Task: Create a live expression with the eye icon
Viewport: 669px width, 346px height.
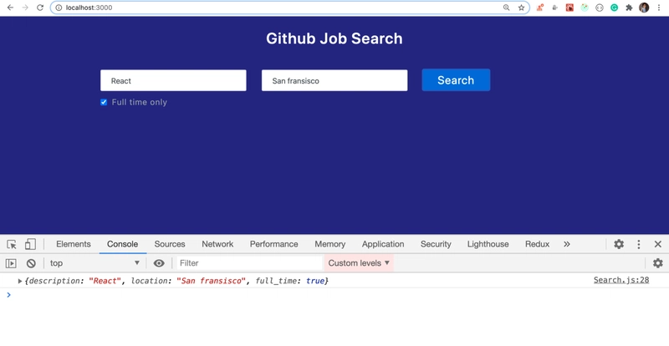Action: 159,263
